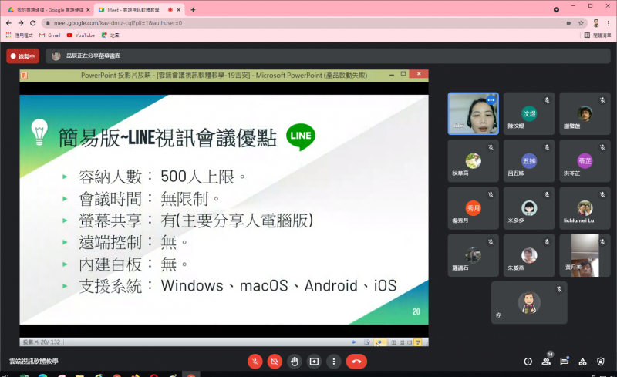
Task: Select the Meet browser tab
Action: pyautogui.click(x=138, y=10)
